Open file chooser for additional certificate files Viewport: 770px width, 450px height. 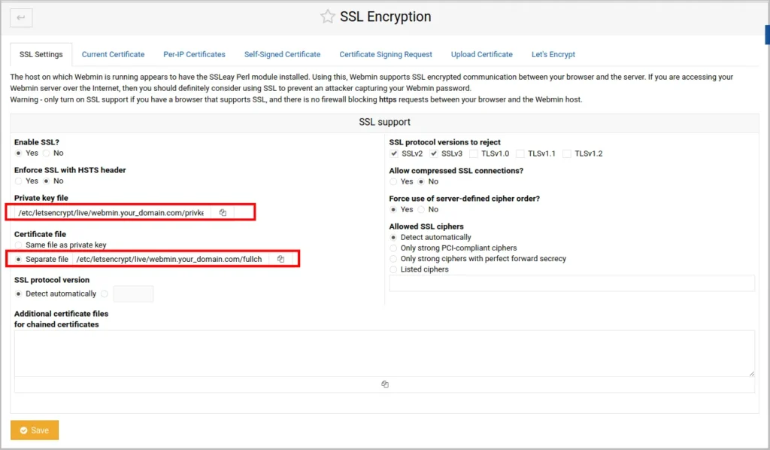384,385
